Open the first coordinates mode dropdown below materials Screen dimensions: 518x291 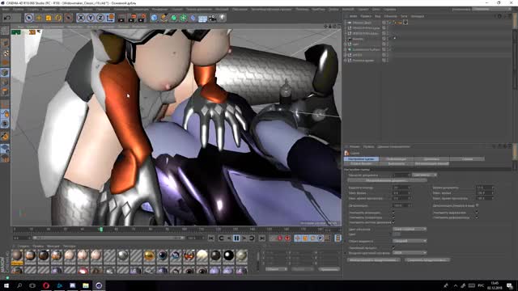(x=276, y=269)
